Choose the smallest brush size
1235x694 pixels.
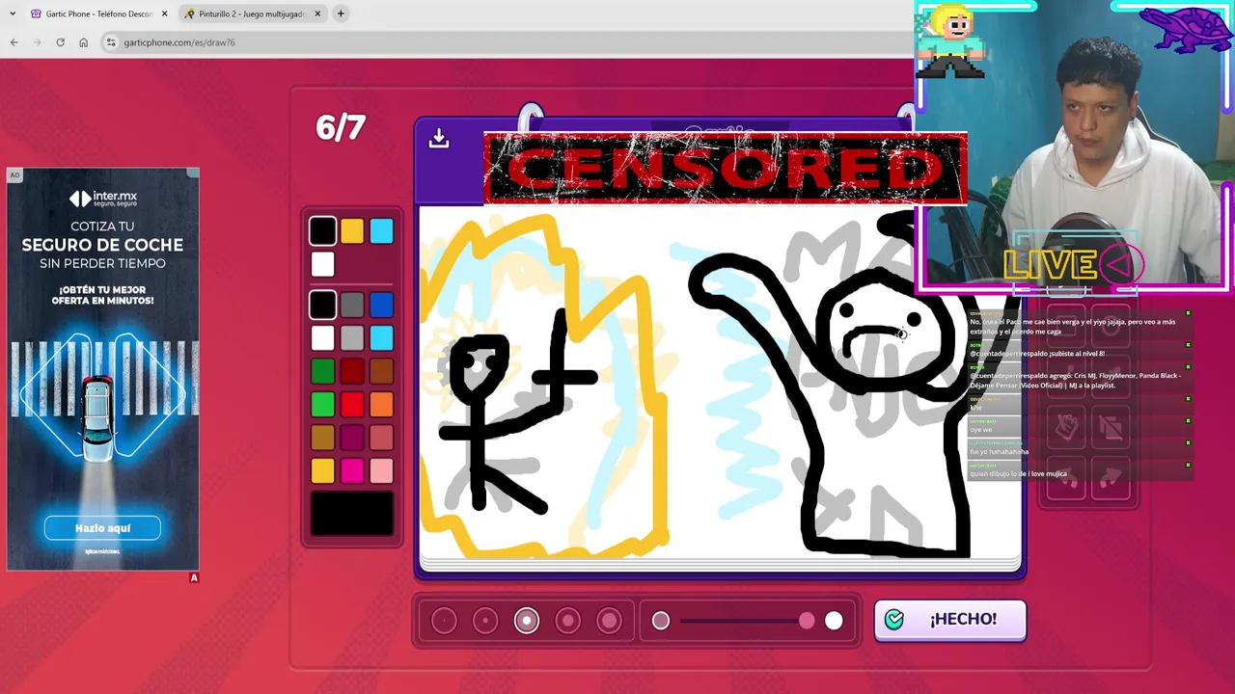click(444, 620)
